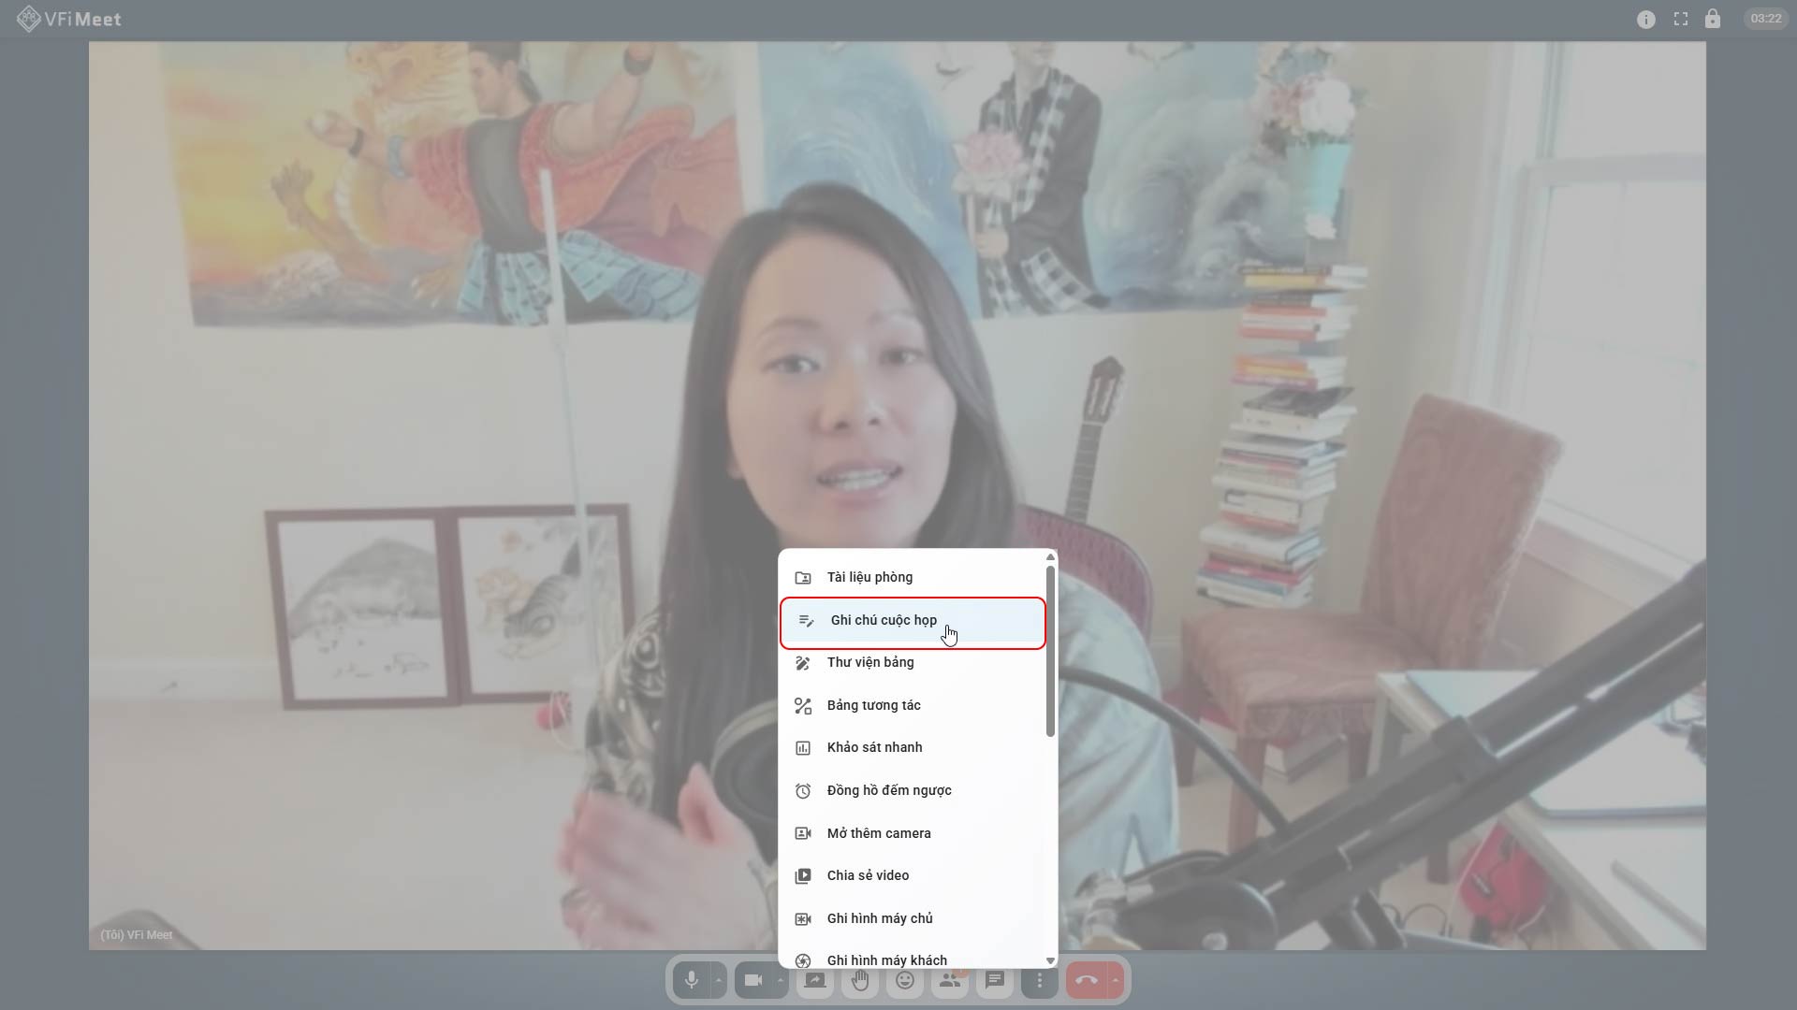The image size is (1797, 1010).
Task: Click the VFiMeet logo
Action: click(x=69, y=19)
